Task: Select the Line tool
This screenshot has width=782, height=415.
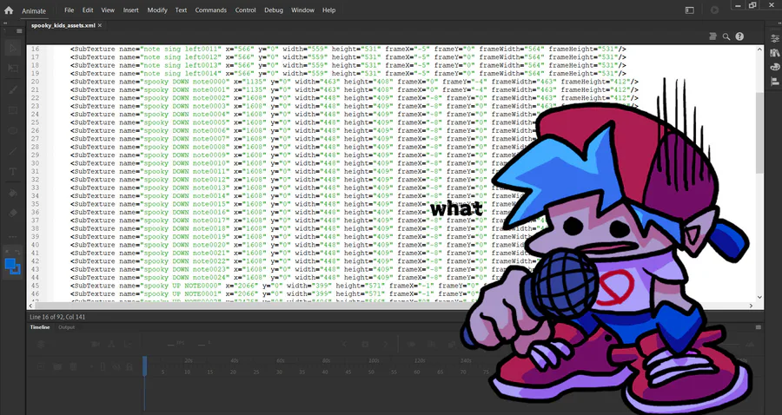Action: (13, 151)
